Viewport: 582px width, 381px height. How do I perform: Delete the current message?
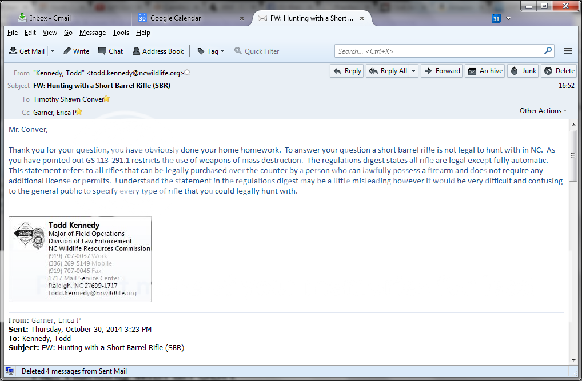click(x=559, y=71)
